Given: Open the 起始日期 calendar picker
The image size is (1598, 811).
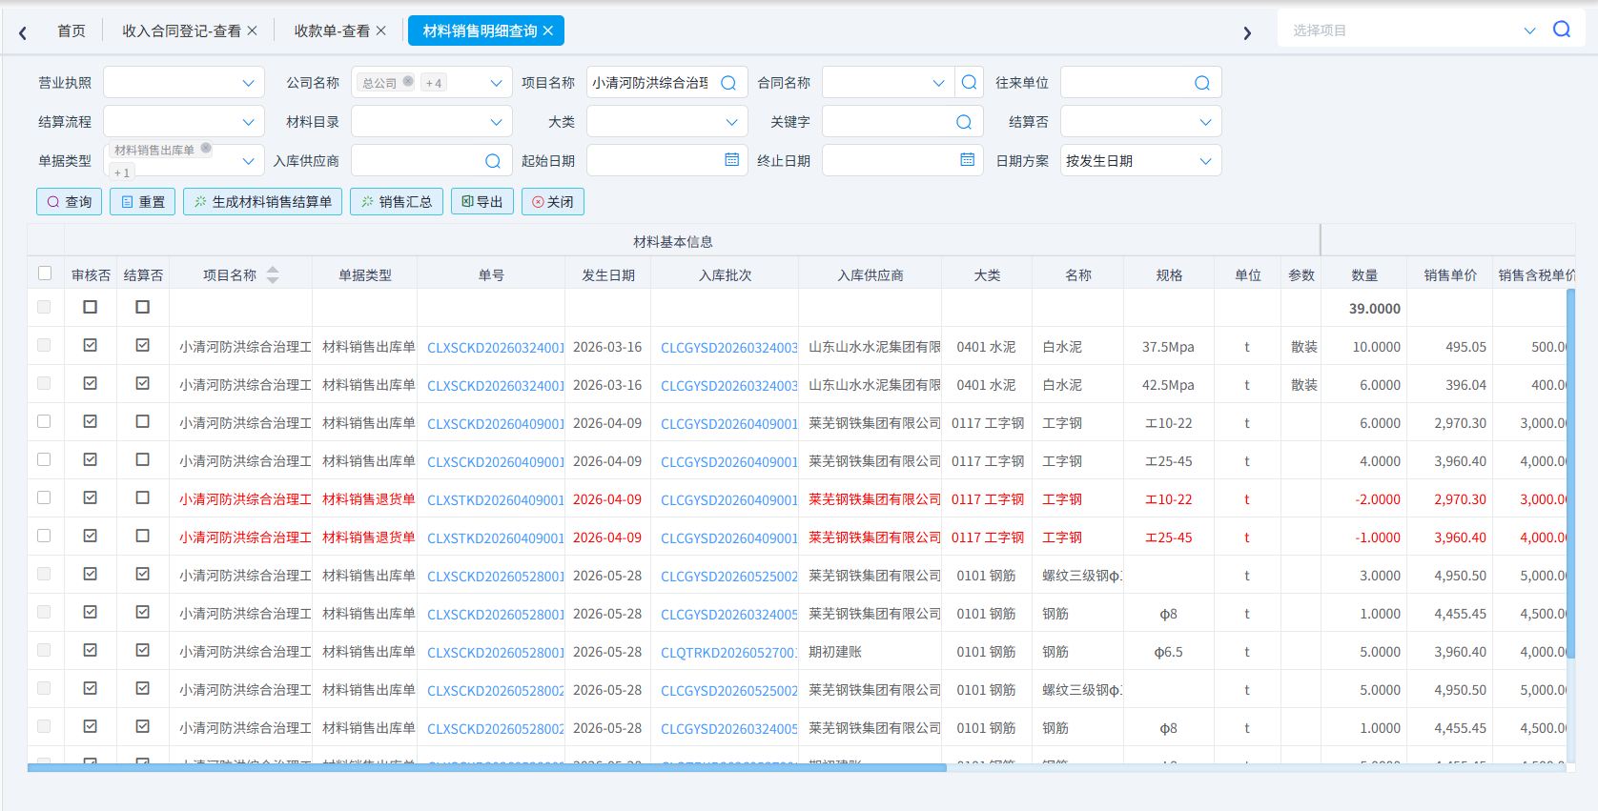Looking at the screenshot, I should point(732,160).
